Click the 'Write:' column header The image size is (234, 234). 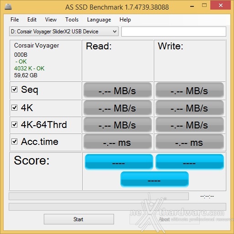coord(171,46)
